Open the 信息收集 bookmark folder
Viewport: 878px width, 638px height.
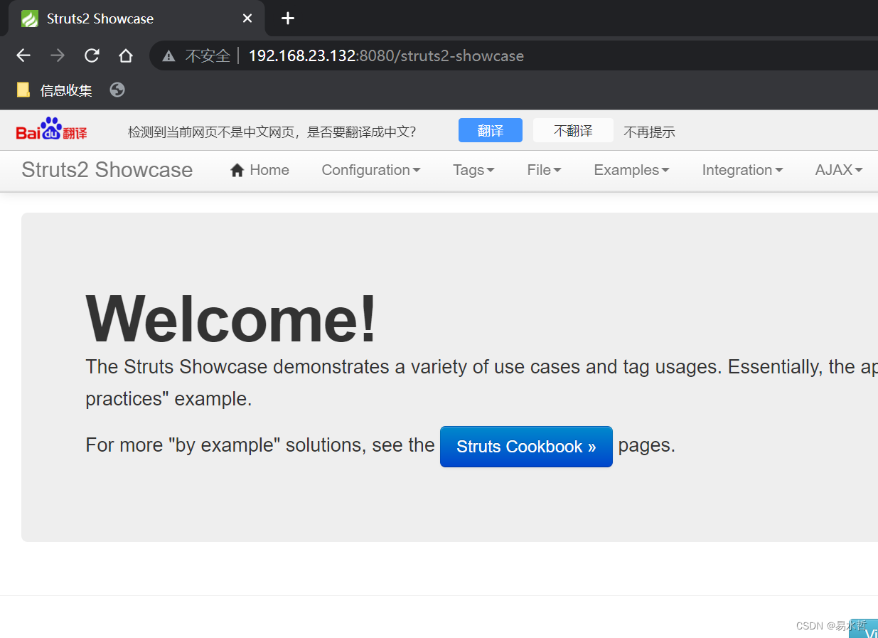pyautogui.click(x=55, y=90)
